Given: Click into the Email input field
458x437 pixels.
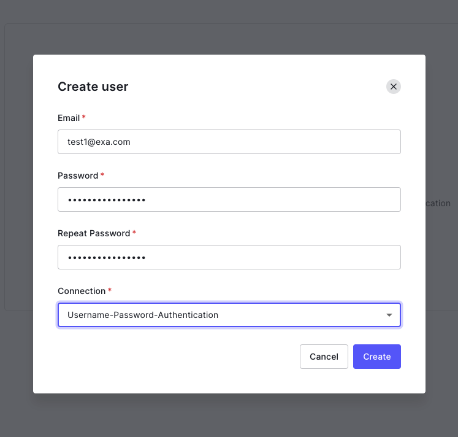Looking at the screenshot, I should coord(229,142).
